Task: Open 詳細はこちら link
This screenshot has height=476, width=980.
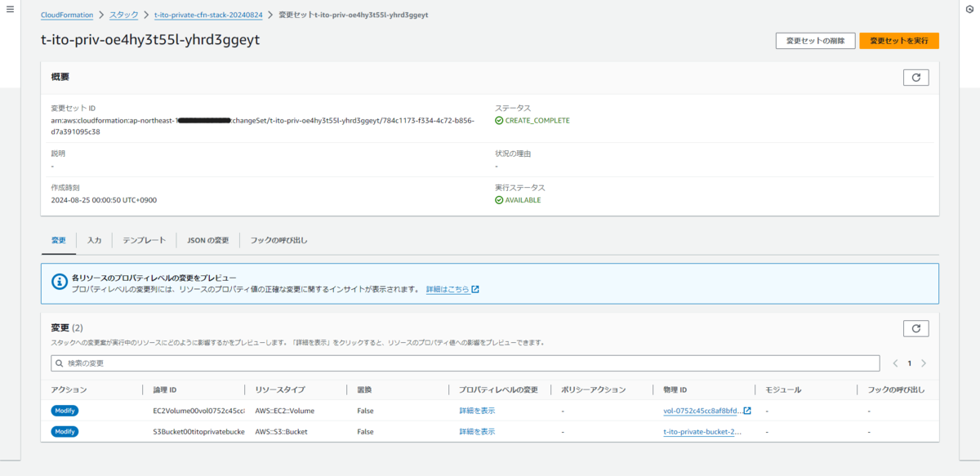Action: click(448, 289)
